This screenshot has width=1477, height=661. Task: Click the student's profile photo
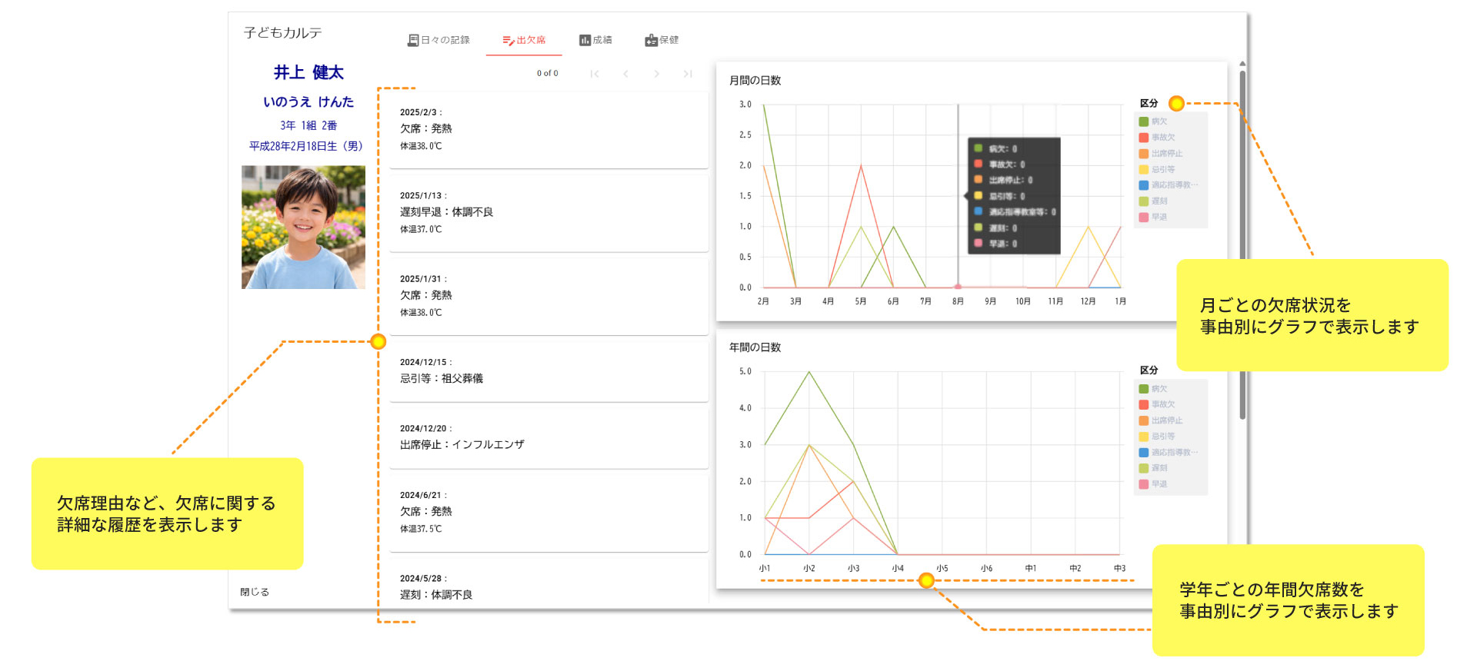[x=303, y=228]
